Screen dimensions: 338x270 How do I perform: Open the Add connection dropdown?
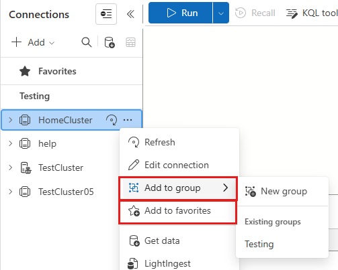(x=33, y=42)
